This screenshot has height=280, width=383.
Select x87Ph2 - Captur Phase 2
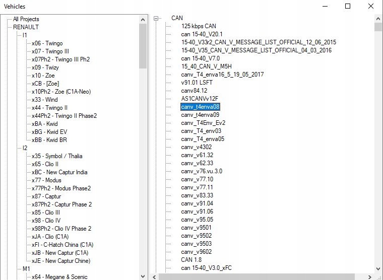[x=62, y=204]
